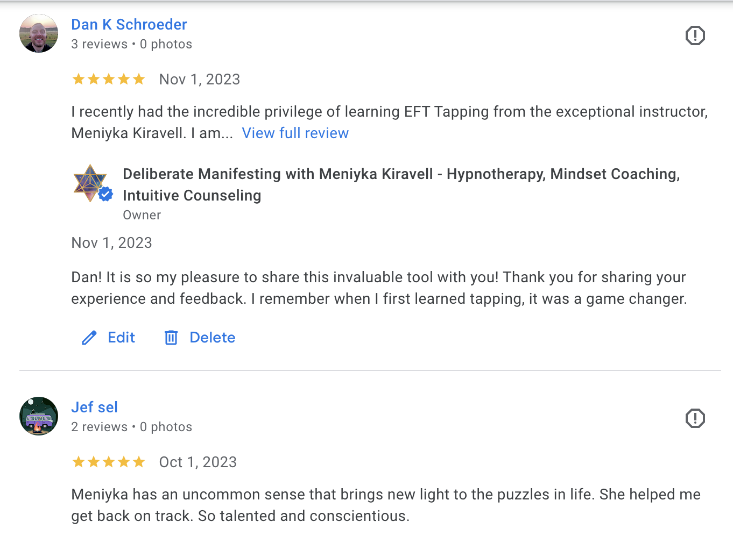Flag Jef sel's review with the report icon
The width and height of the screenshot is (733, 536).
695,418
